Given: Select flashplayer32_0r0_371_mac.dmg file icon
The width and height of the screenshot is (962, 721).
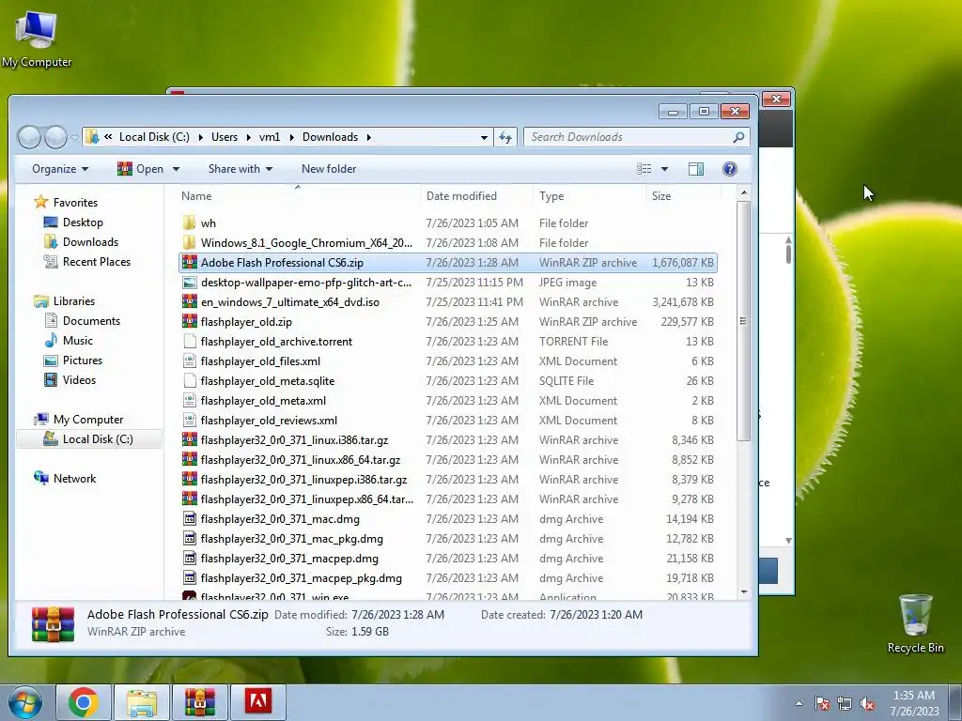Looking at the screenshot, I should (190, 518).
